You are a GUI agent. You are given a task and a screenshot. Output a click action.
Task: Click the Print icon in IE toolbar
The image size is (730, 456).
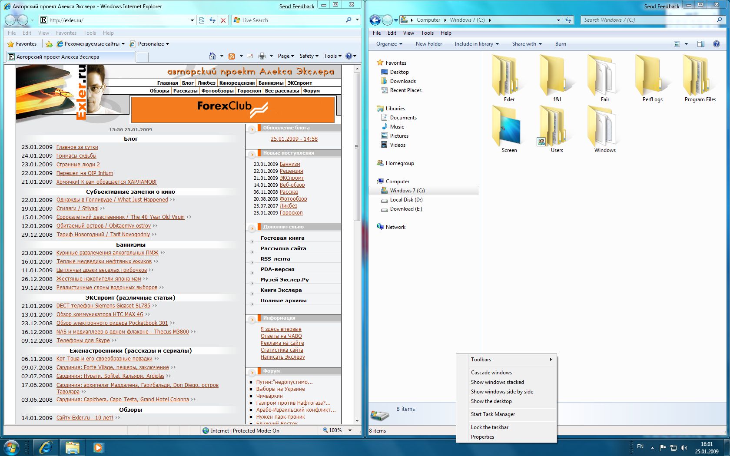(x=262, y=56)
